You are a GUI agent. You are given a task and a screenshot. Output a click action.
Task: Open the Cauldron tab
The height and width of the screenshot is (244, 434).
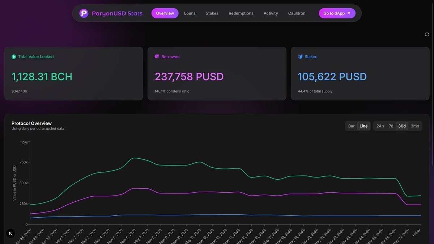[x=297, y=13]
